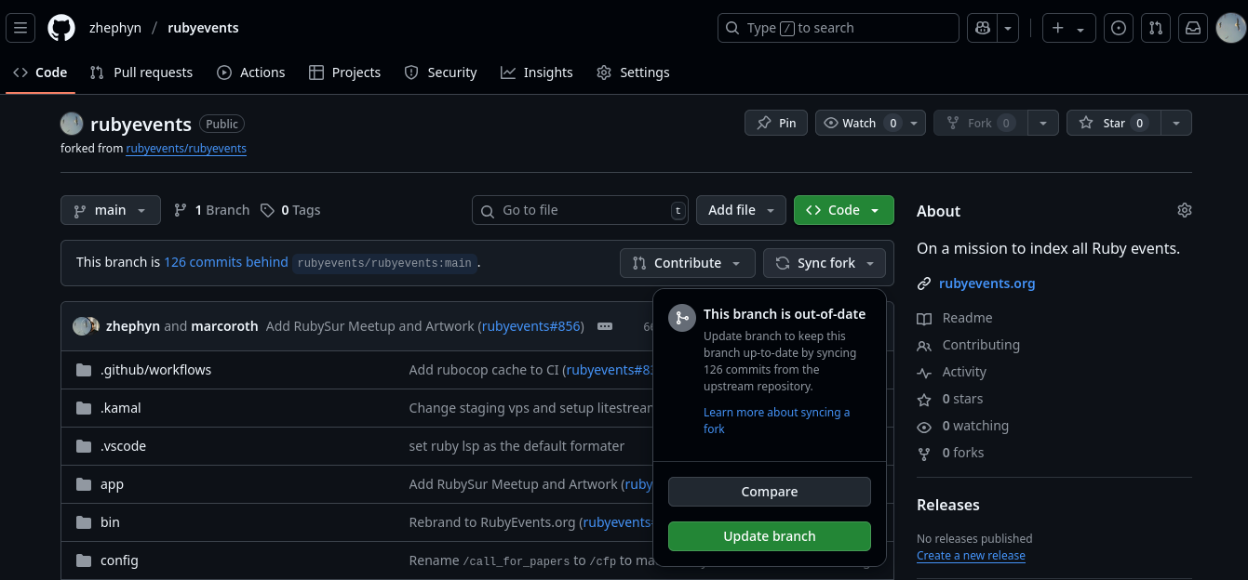
Task: Click the .vscode folder icon
Action: (x=84, y=446)
